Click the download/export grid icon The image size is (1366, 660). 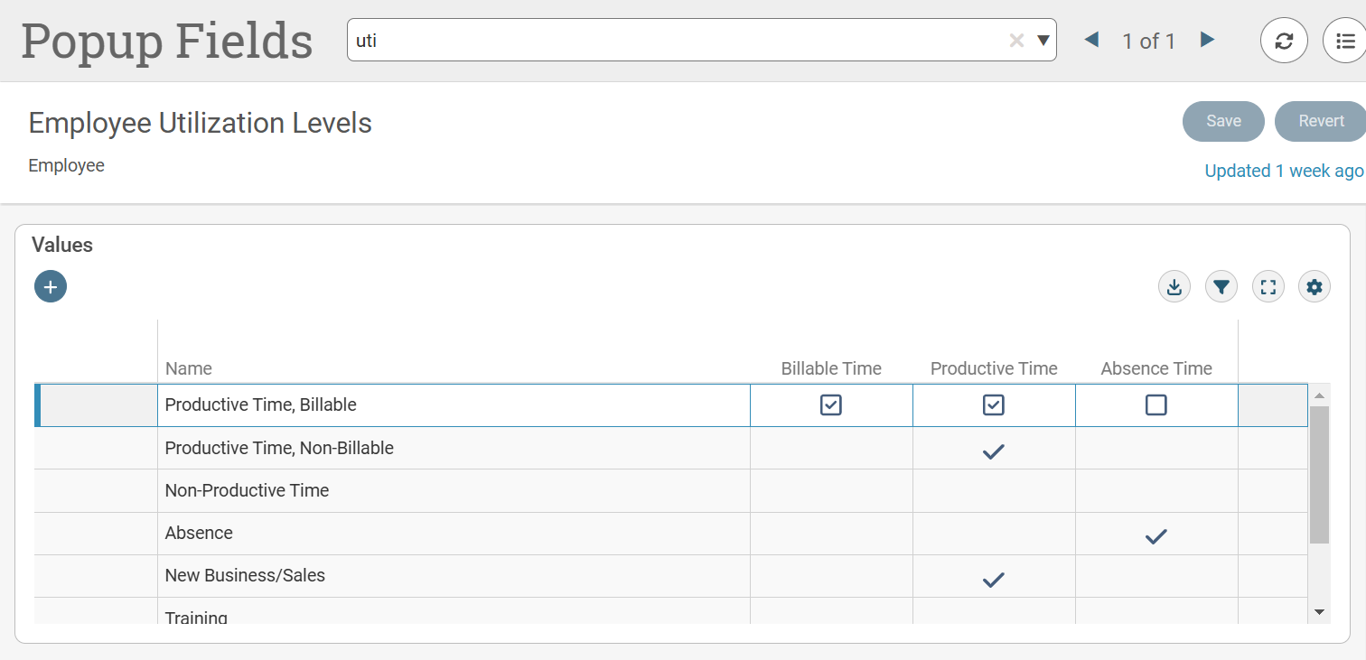click(1174, 287)
